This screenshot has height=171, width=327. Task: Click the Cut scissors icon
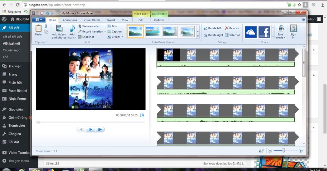(46, 26)
